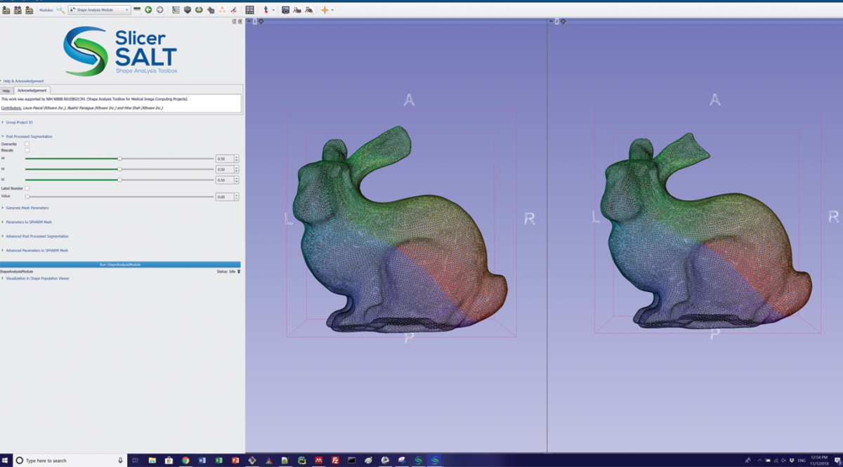Navigate forward to next module
The width and height of the screenshot is (843, 467).
pyautogui.click(x=160, y=9)
